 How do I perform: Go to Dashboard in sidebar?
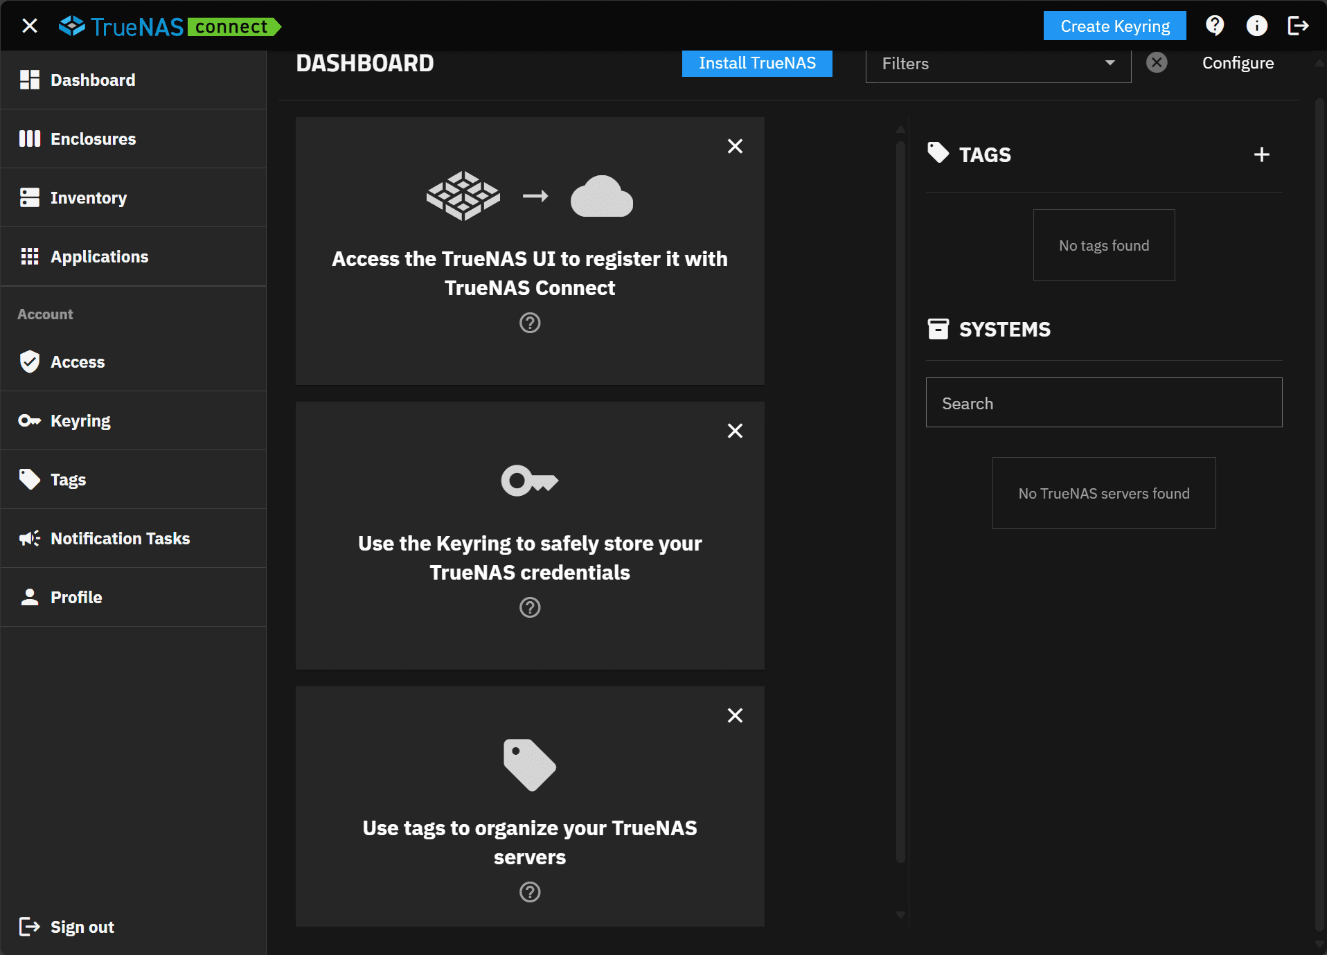(x=134, y=80)
